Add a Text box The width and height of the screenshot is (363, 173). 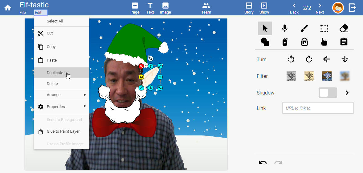(x=150, y=8)
